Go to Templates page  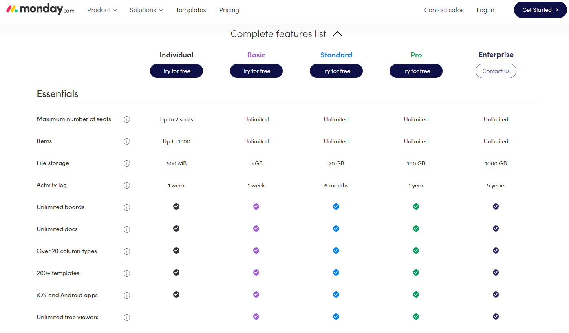[191, 10]
